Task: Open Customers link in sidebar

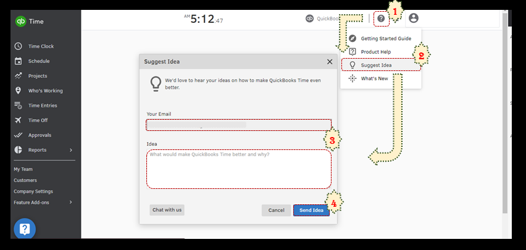Action: point(25,180)
